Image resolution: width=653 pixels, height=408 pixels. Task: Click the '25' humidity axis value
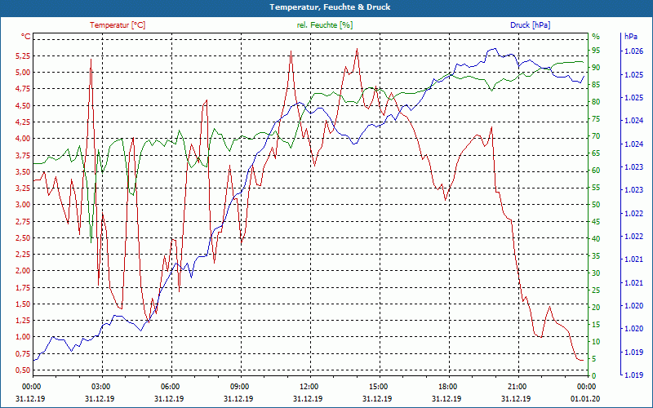pyautogui.click(x=596, y=290)
